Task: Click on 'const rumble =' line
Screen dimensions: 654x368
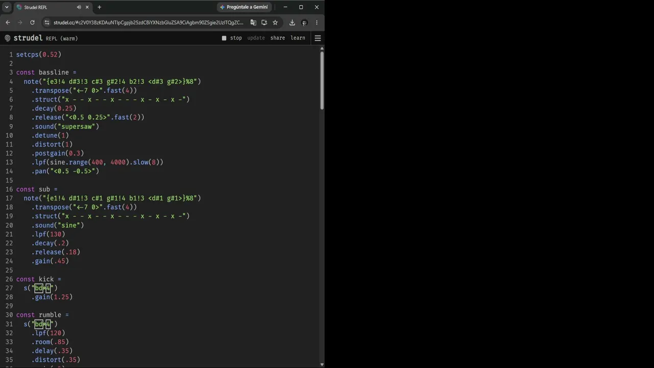Action: coord(42,315)
